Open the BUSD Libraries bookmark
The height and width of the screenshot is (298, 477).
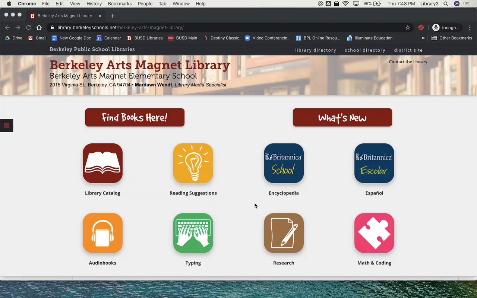click(145, 38)
